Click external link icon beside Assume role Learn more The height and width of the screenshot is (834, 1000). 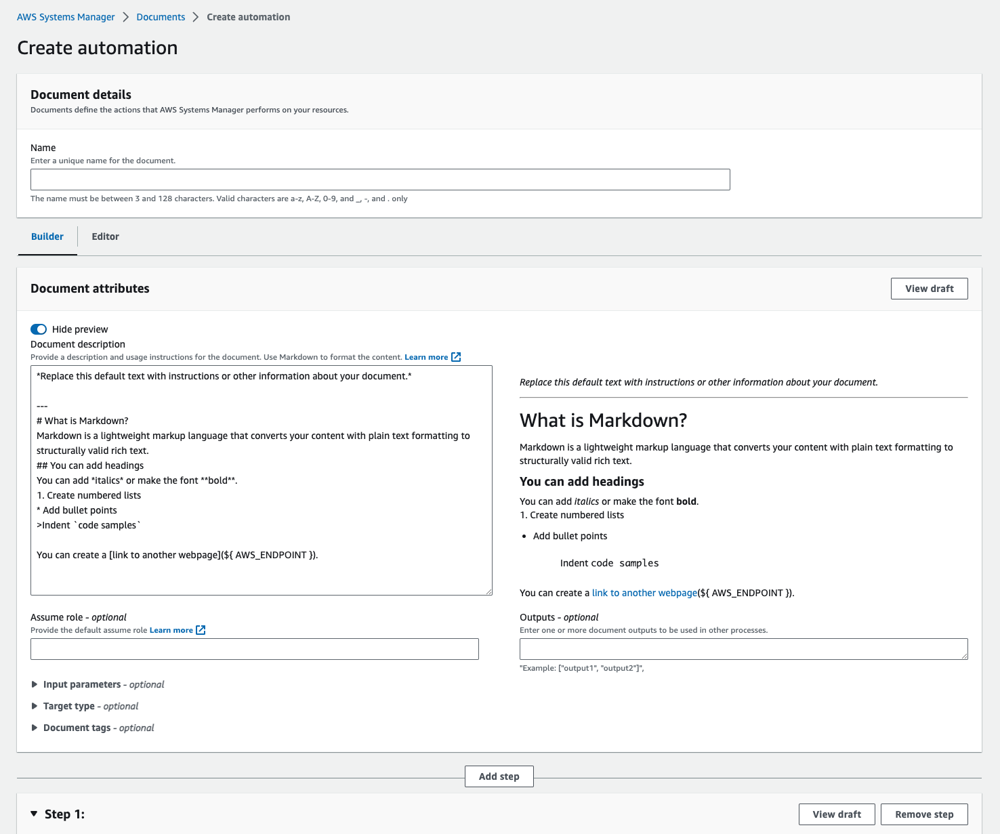coord(201,630)
